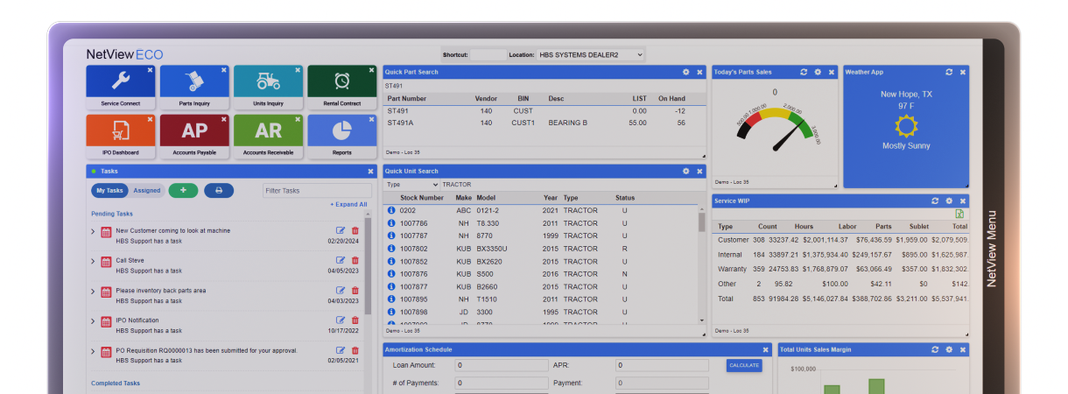Click the Completed Tasks heading
The image size is (1068, 394).
[x=116, y=383]
